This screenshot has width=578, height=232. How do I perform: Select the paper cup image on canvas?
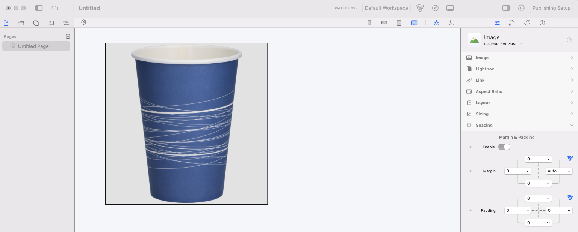tap(186, 124)
